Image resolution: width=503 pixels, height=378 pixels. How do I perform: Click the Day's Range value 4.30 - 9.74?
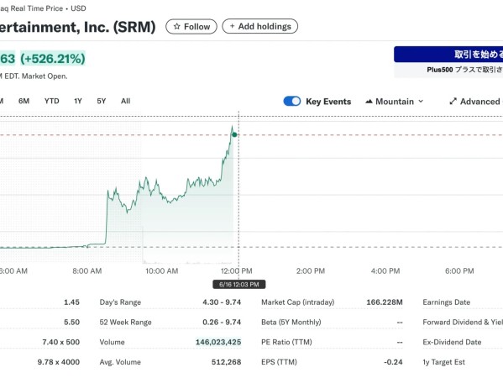coord(222,302)
